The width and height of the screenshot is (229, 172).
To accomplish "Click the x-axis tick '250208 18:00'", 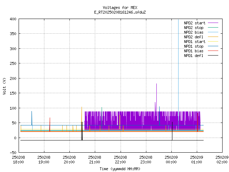I will 18,160.
